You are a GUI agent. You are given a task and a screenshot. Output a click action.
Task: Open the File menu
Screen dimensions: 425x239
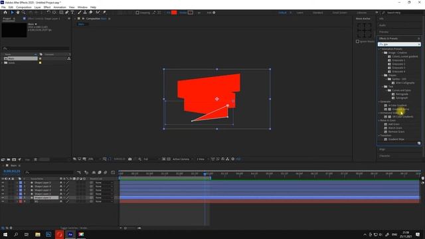coord(3,7)
